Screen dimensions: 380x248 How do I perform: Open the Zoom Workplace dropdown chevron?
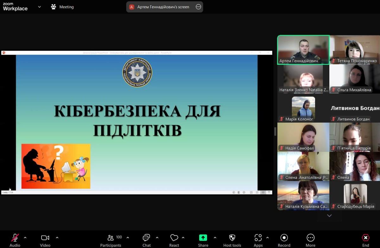pos(39,7)
